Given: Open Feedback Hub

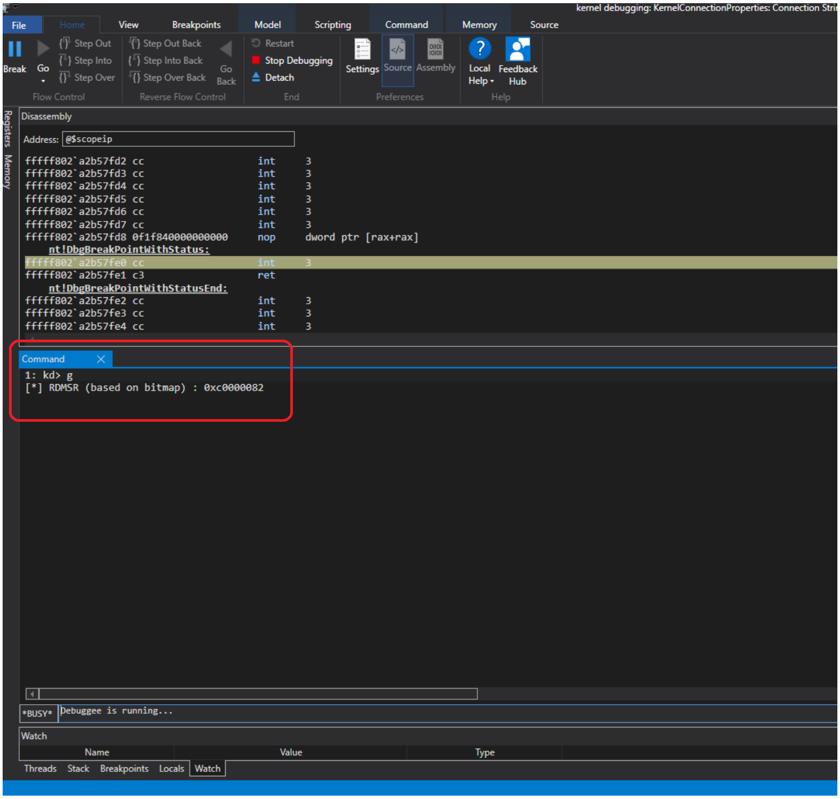Looking at the screenshot, I should (518, 61).
